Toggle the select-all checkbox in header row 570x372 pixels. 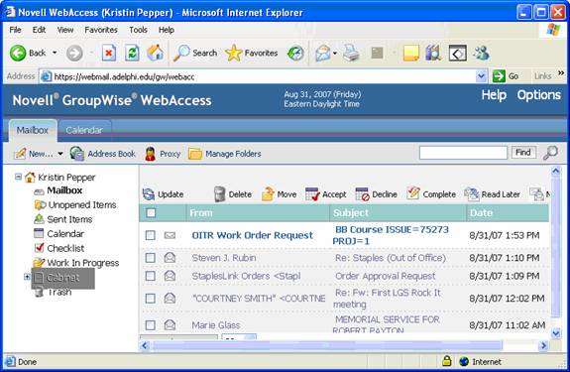151,212
